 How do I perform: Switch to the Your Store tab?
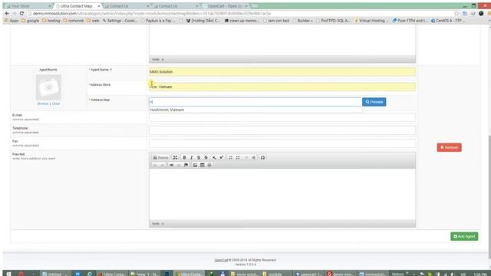coord(28,6)
